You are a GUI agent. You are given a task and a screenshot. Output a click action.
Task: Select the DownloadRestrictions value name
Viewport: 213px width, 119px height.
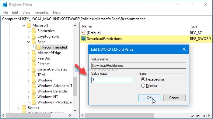click(104, 39)
